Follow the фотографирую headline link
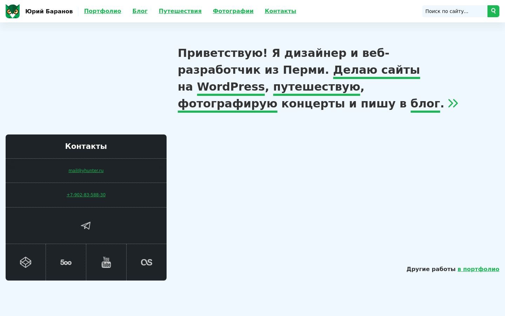 click(228, 104)
